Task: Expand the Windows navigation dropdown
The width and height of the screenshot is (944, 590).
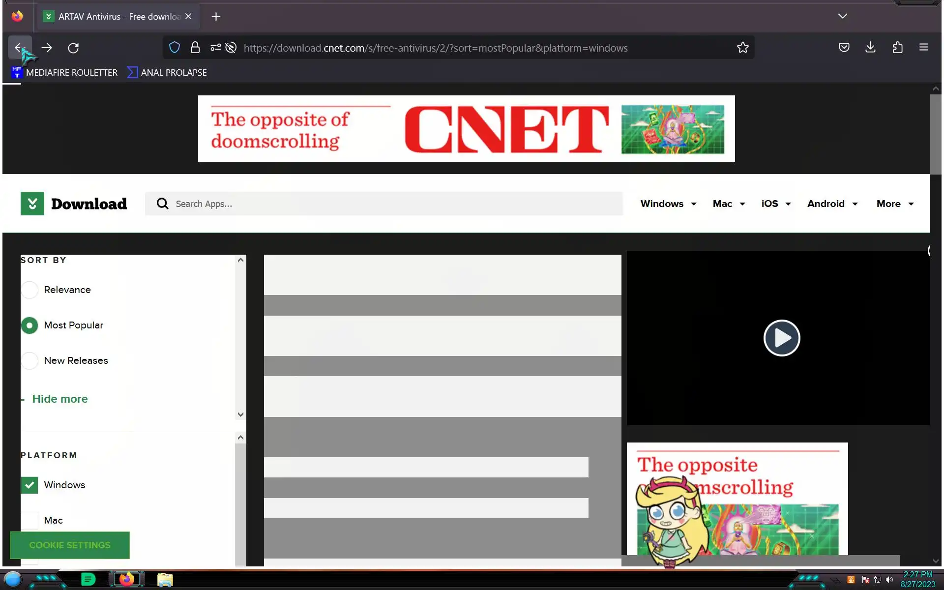Action: tap(668, 204)
